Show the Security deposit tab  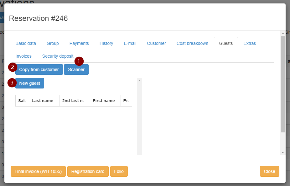[58, 56]
